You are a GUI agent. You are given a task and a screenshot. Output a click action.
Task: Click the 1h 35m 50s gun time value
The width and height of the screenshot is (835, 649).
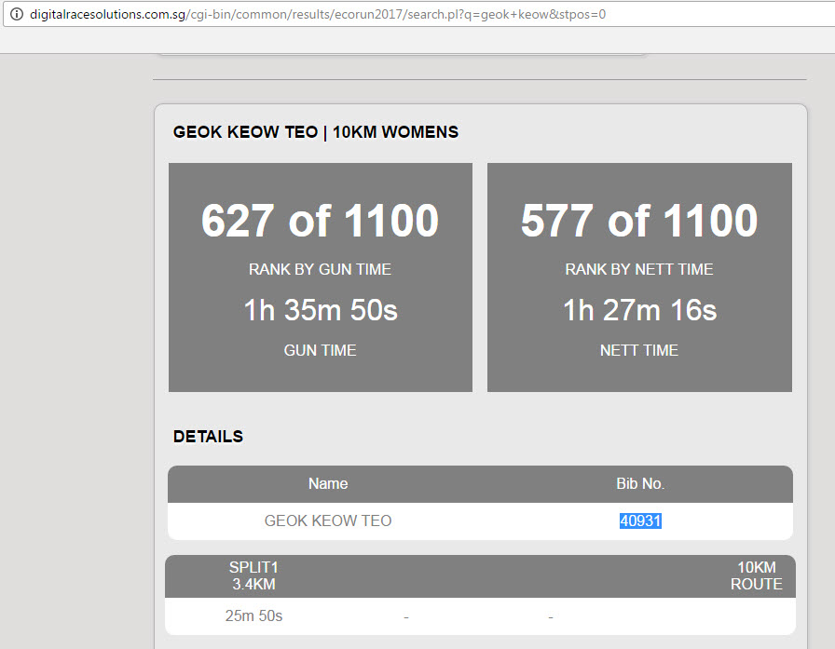point(320,310)
